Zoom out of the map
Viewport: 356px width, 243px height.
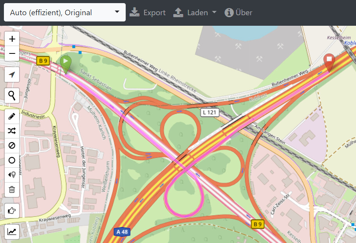click(x=12, y=53)
